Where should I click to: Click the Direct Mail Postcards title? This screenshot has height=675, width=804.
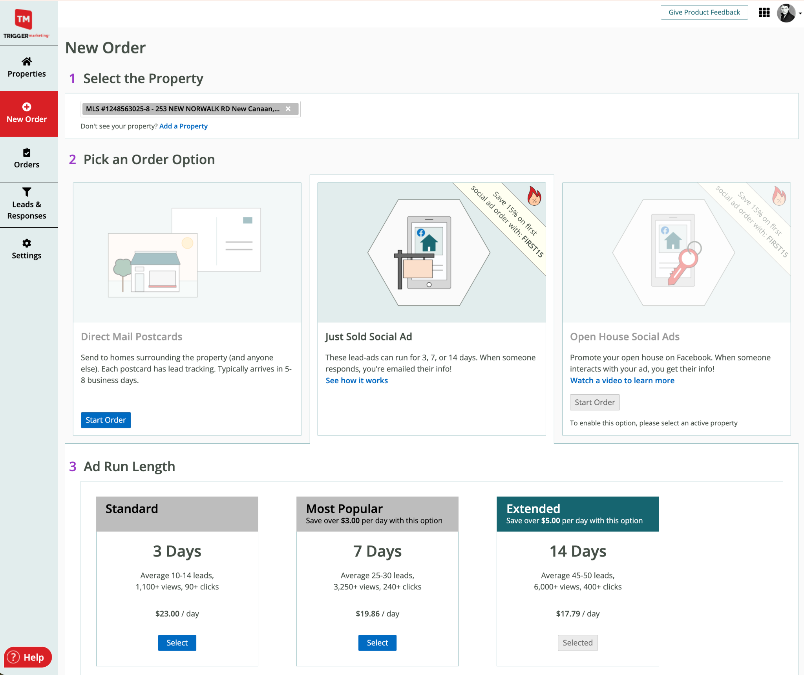point(132,337)
